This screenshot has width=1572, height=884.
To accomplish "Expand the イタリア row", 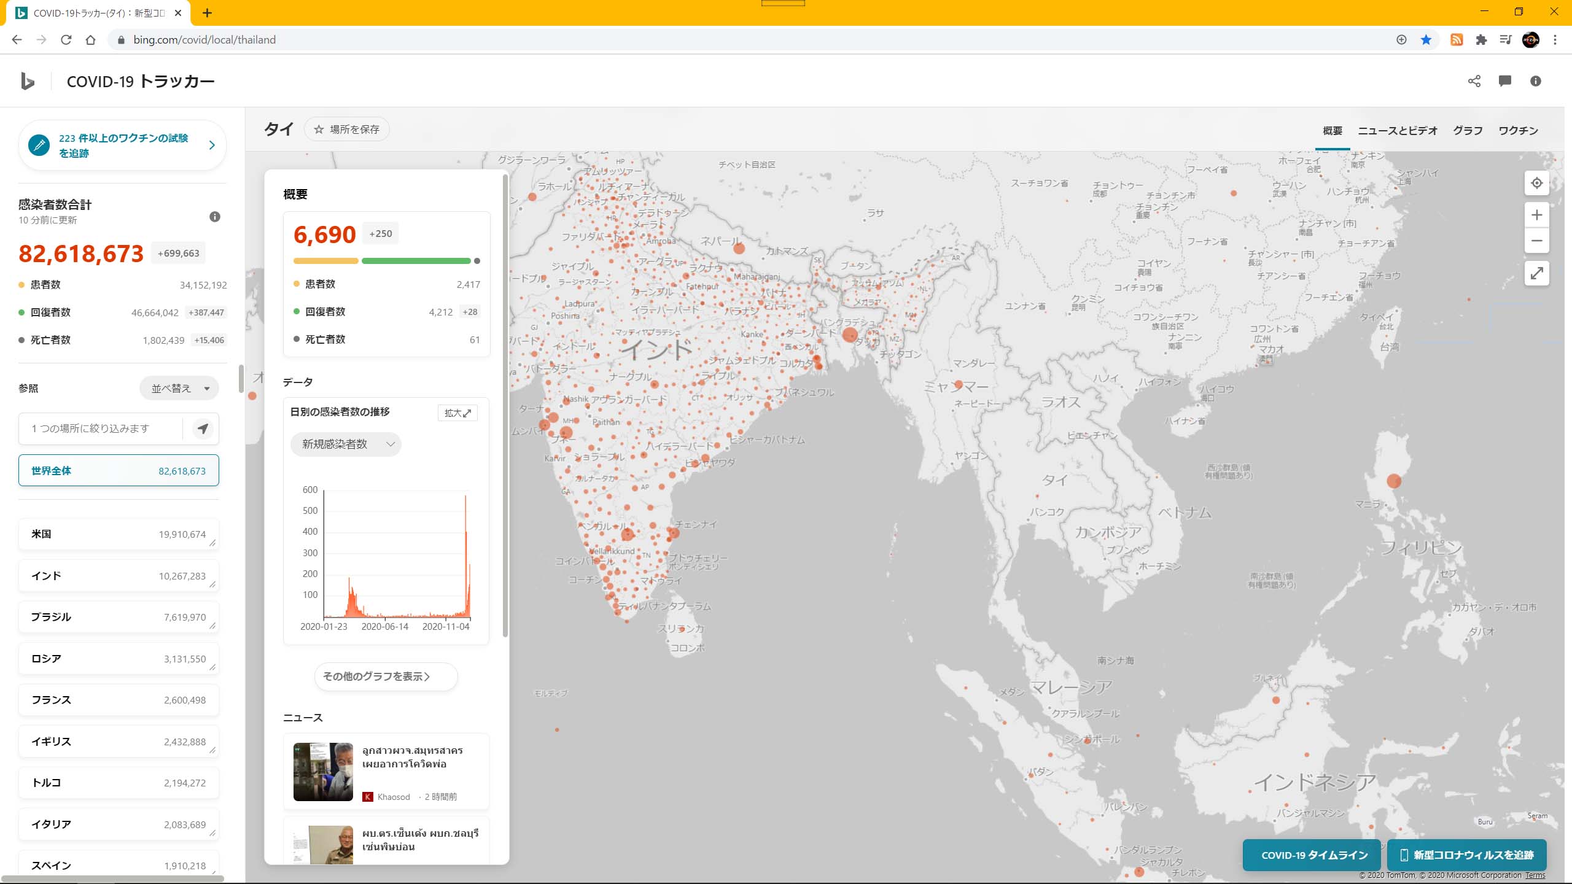I will pos(212,833).
